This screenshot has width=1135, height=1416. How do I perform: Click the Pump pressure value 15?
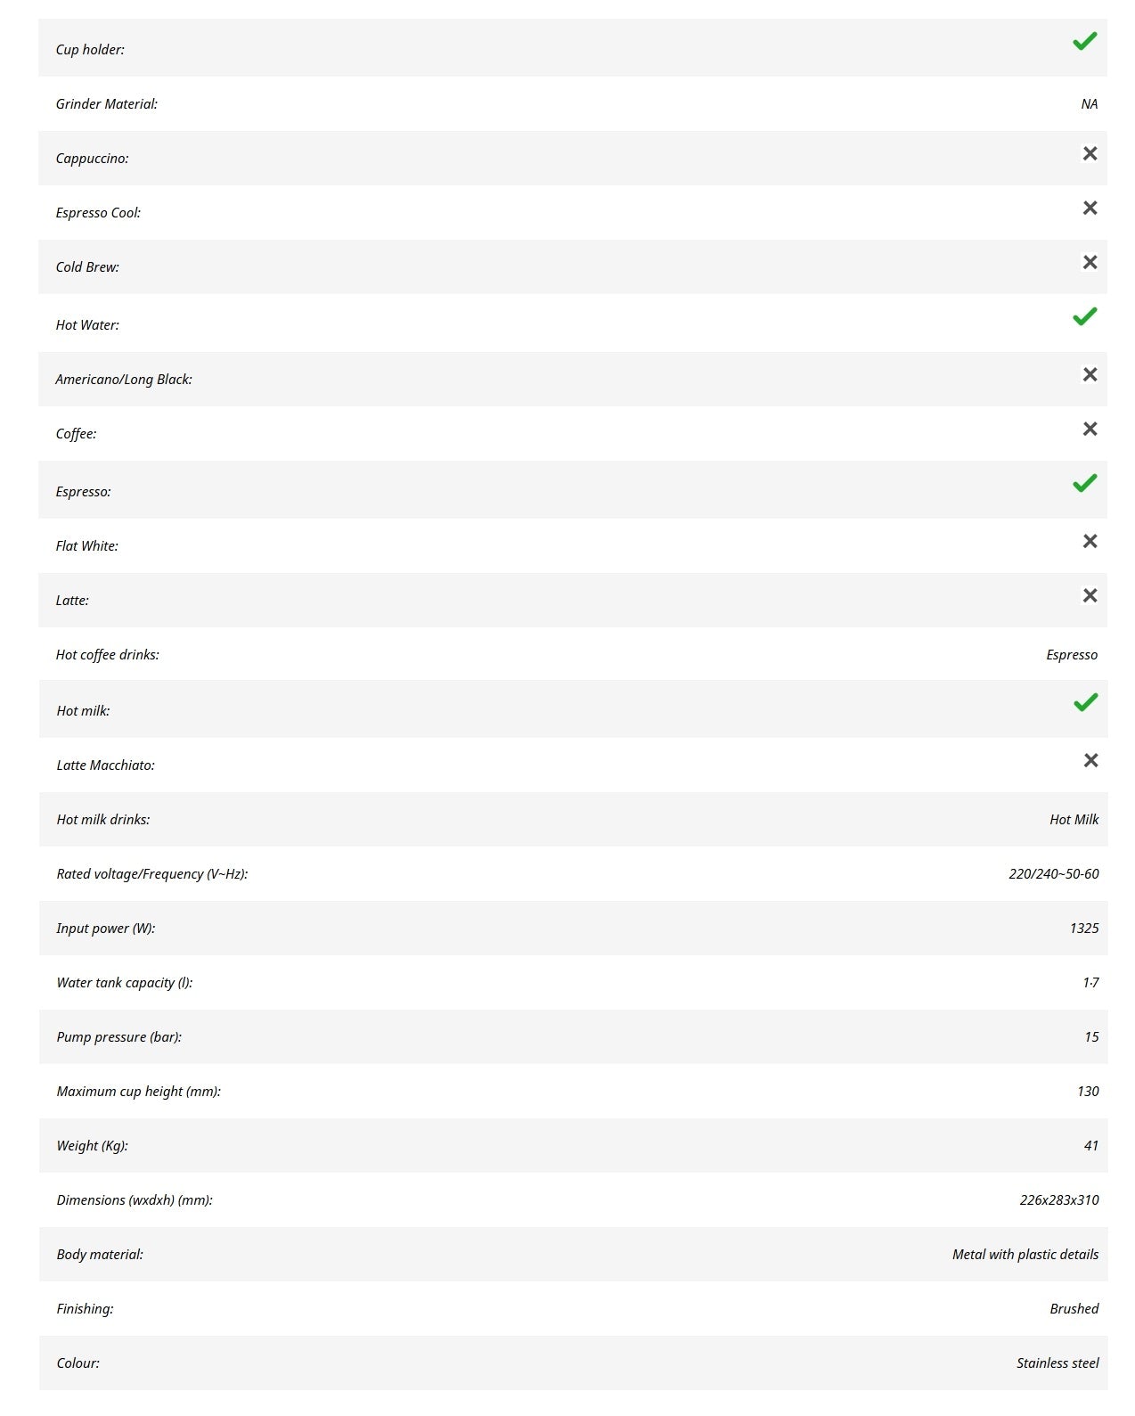pos(1091,1037)
